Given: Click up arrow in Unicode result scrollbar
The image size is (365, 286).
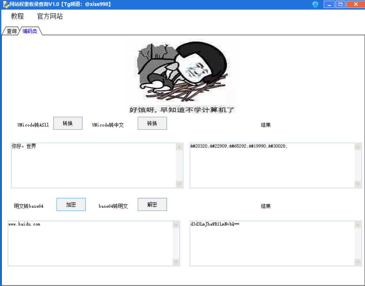Looking at the screenshot, I should (x=358, y=147).
